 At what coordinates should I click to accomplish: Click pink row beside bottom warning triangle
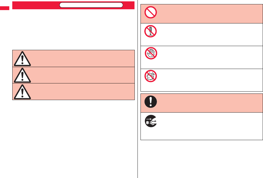coord(82,92)
